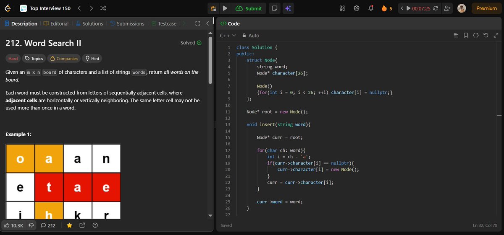Toggle the favorite star

(x=69, y=225)
